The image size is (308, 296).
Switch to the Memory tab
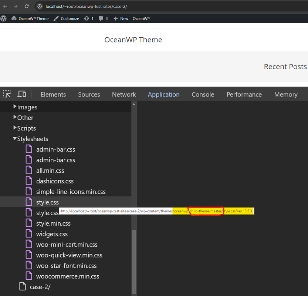pos(286,94)
